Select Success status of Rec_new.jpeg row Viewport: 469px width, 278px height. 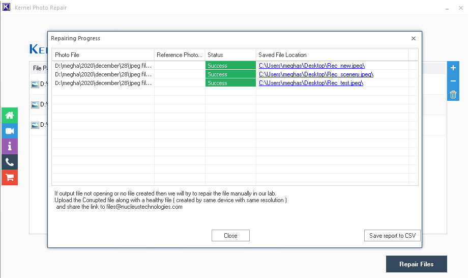click(230, 66)
